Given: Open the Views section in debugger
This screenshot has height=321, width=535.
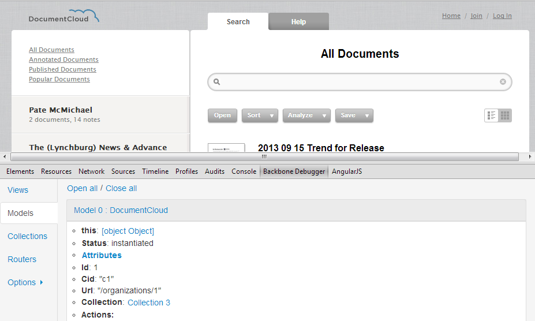Looking at the screenshot, I should click(x=18, y=190).
